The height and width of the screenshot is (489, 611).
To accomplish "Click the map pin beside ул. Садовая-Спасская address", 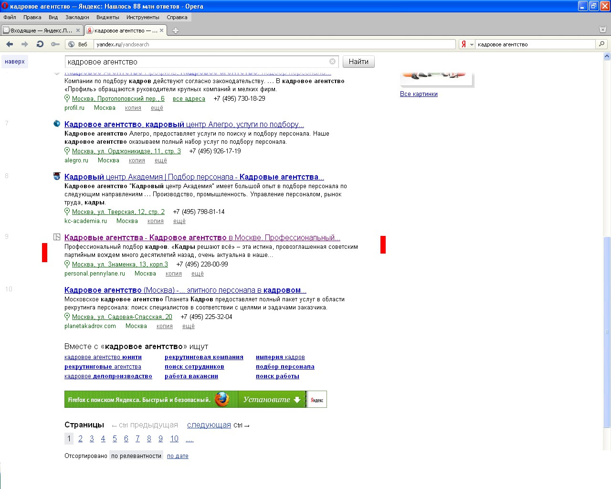I will 67,317.
